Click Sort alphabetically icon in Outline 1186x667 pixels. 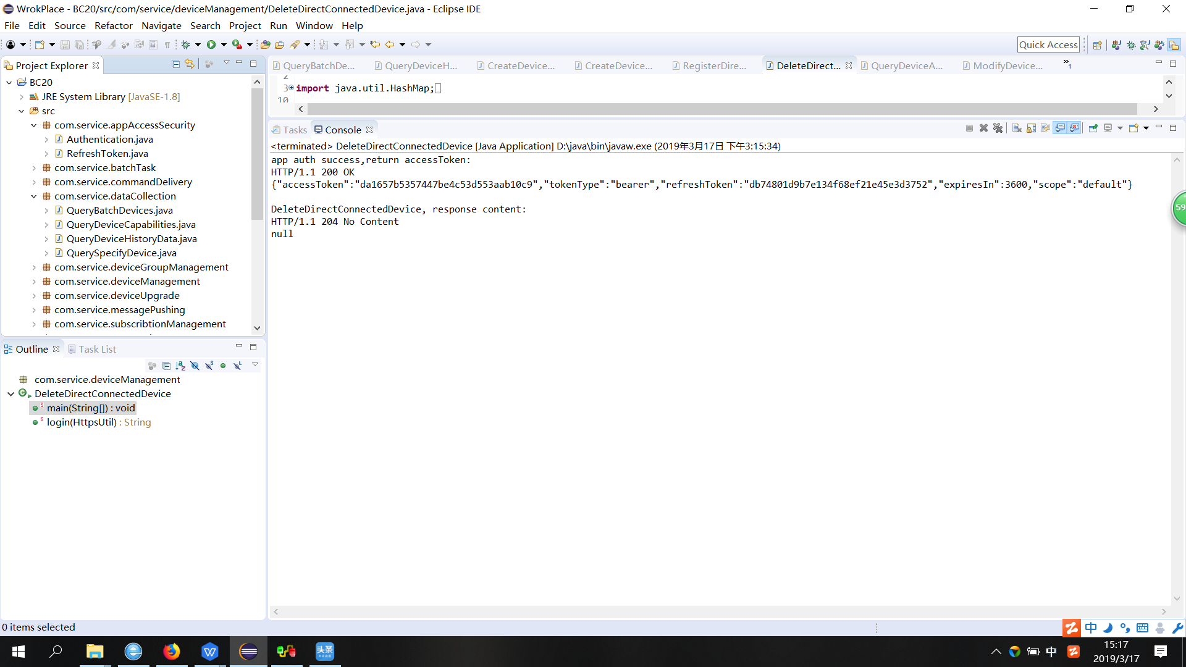(x=180, y=366)
